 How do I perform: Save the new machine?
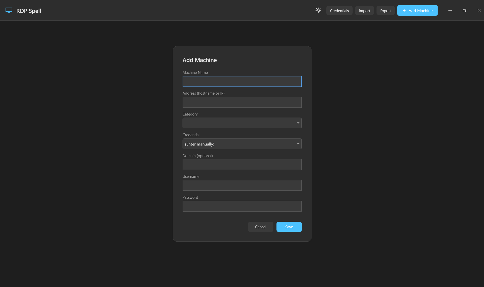(289, 227)
